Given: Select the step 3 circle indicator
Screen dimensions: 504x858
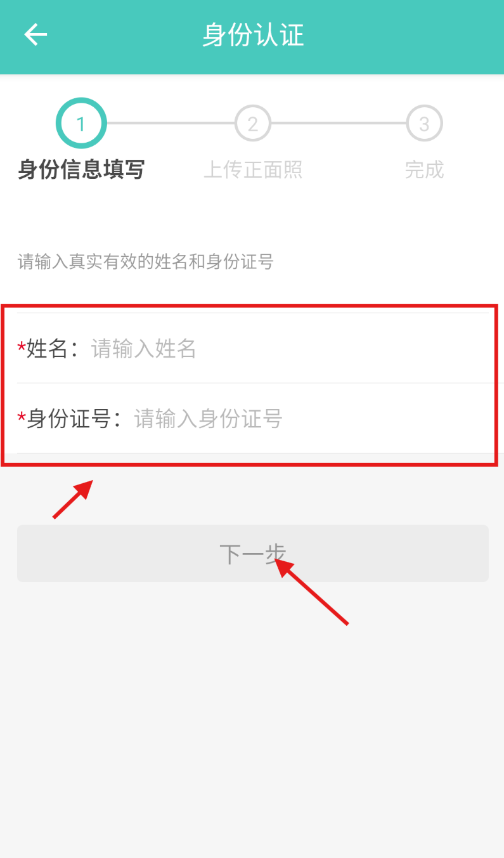Looking at the screenshot, I should pos(424,123).
